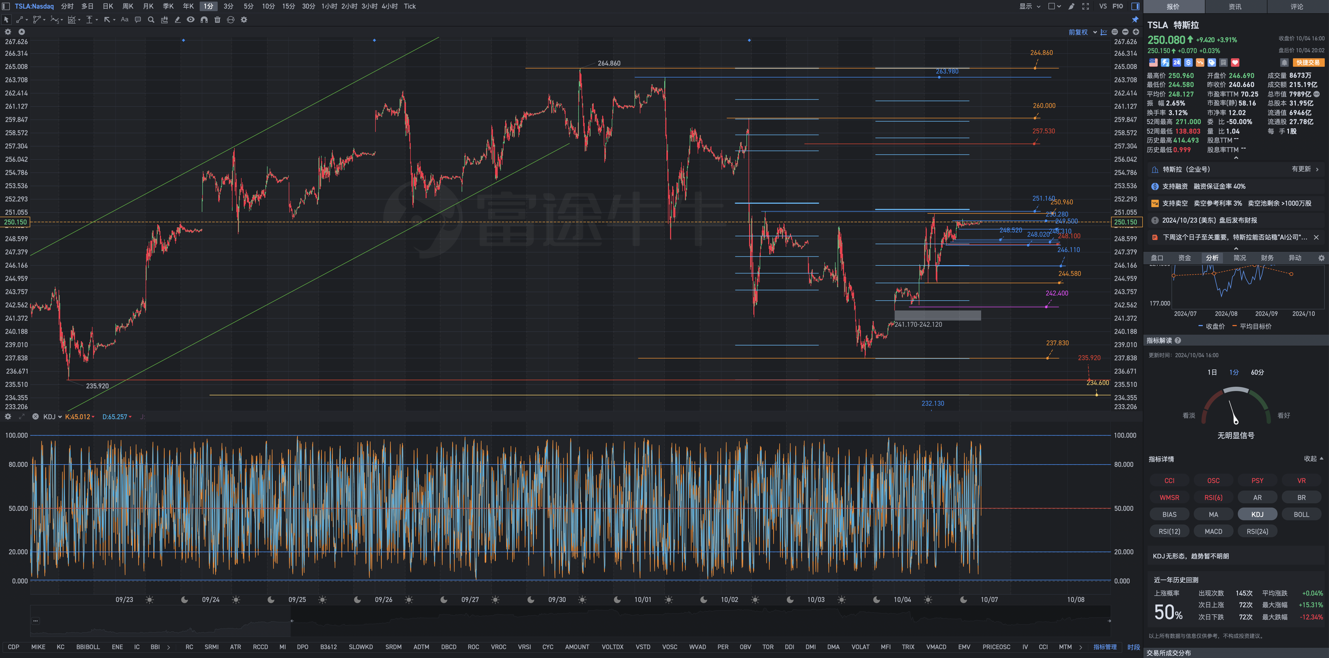Select the BOLL indicator chip
The height and width of the screenshot is (658, 1329).
(1302, 514)
